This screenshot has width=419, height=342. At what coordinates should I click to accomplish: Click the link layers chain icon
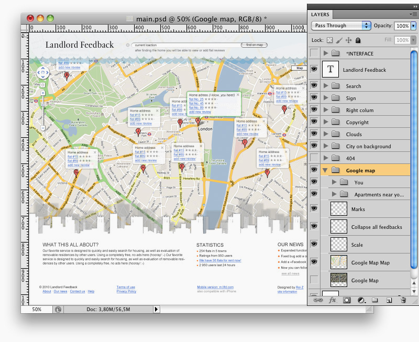click(318, 300)
